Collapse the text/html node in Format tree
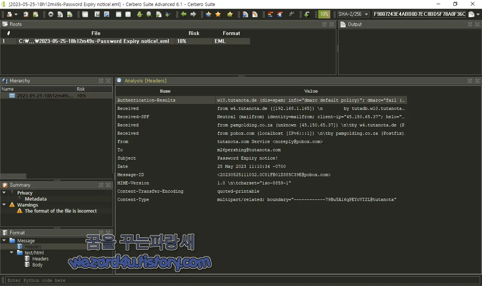Viewport: 482px width, 286px height. [11, 253]
